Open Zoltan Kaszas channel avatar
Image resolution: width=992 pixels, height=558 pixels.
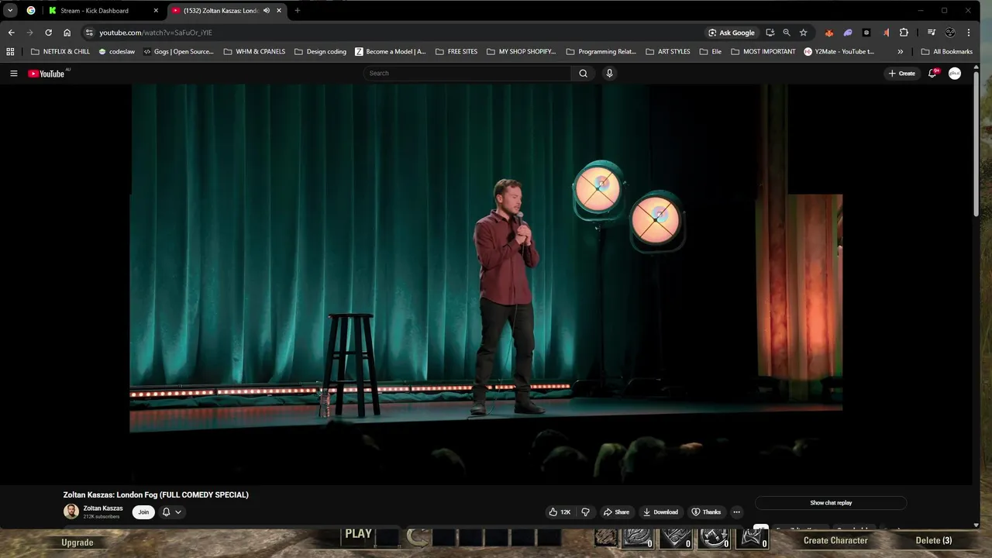(x=71, y=511)
